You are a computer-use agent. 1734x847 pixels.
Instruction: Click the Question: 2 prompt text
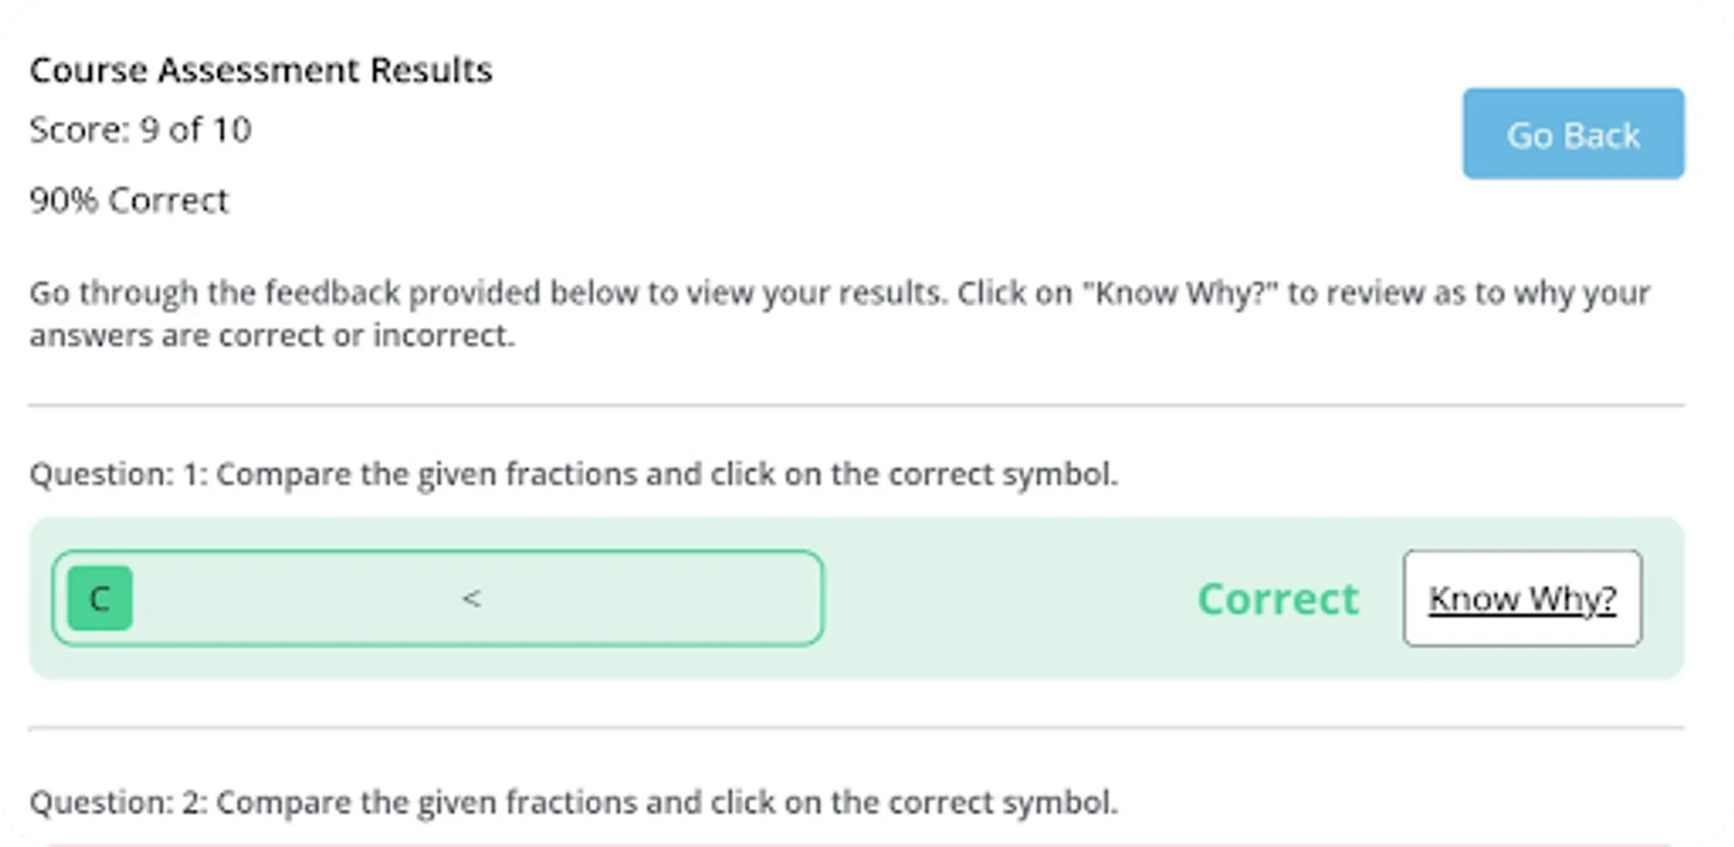coord(573,802)
